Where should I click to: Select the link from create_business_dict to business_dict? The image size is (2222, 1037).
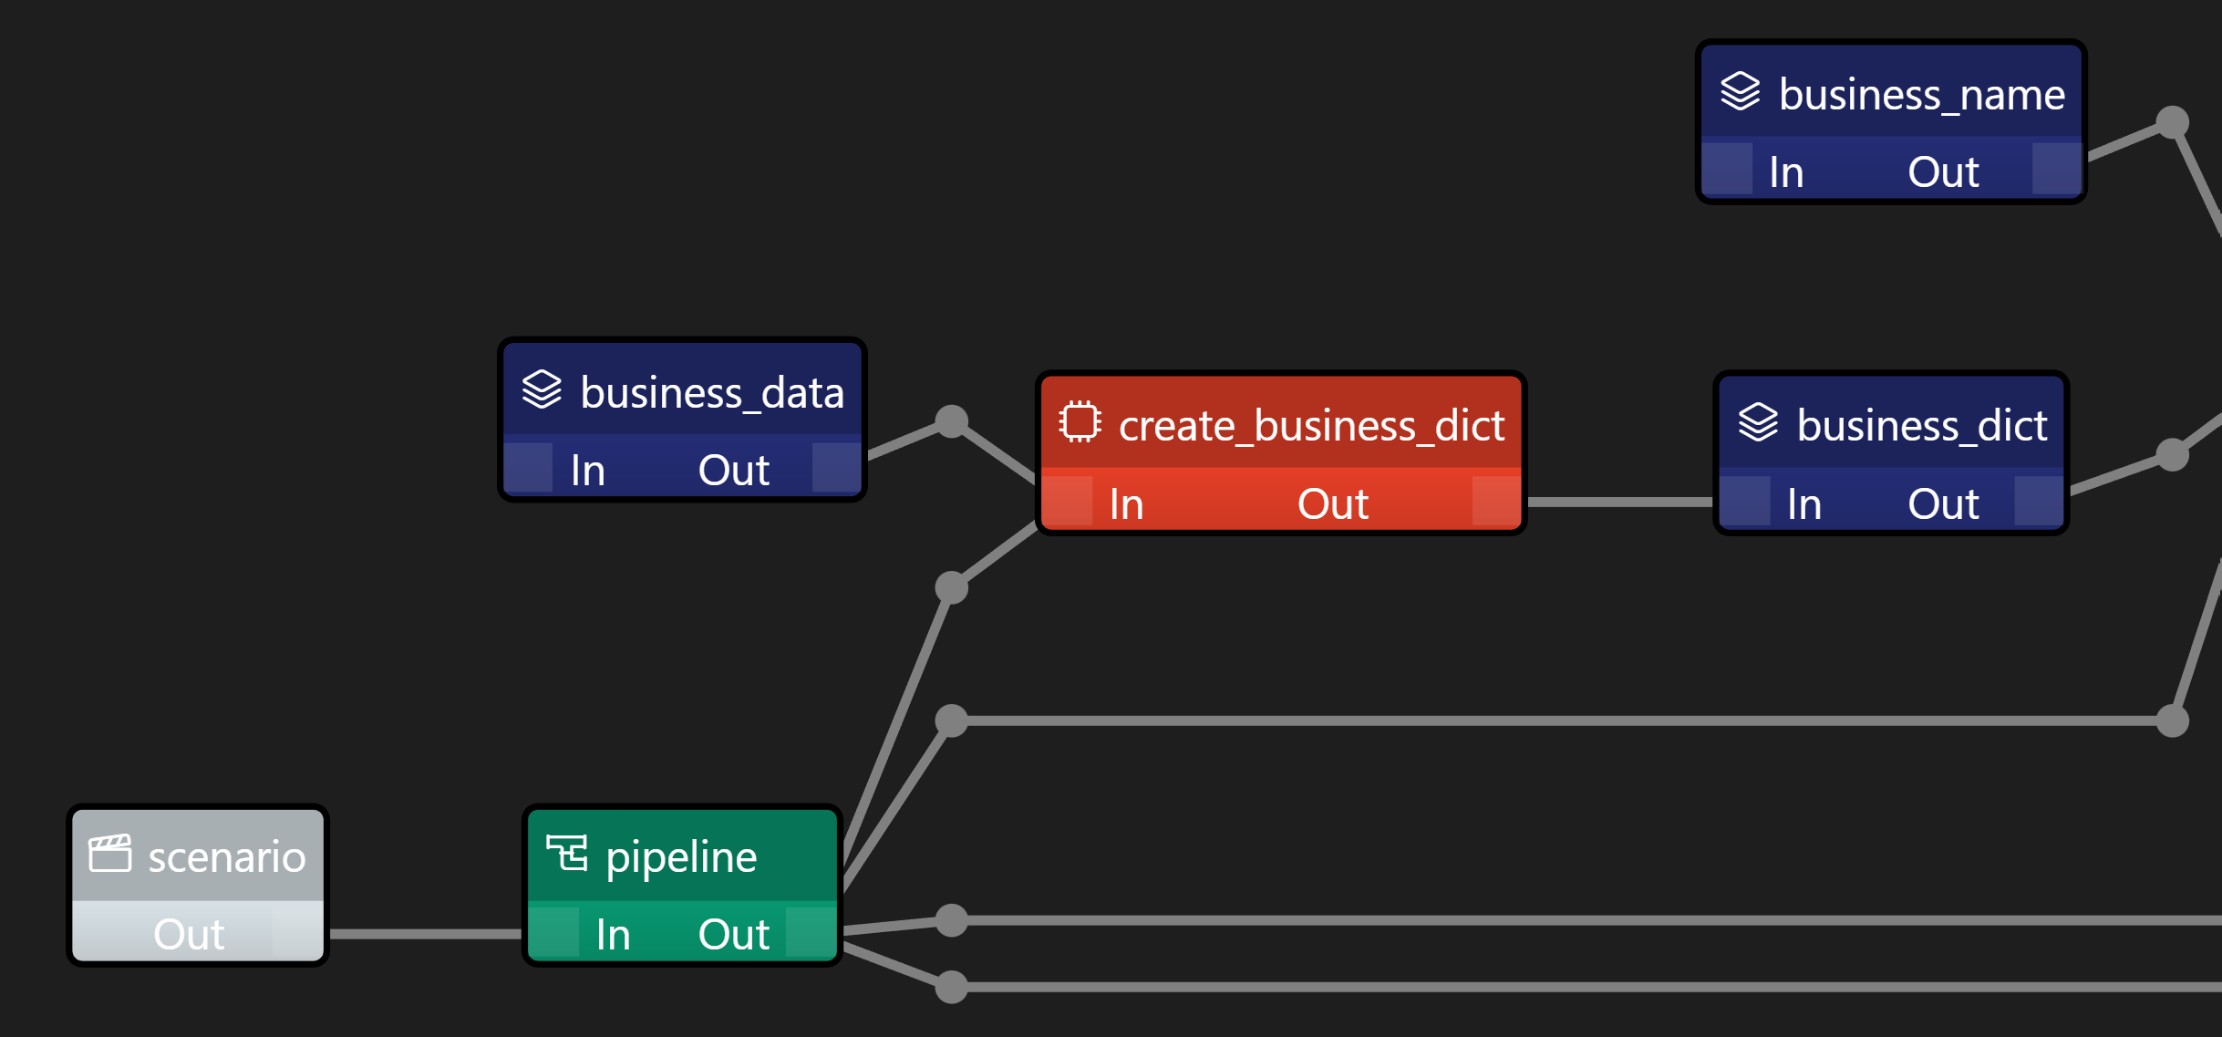point(1620,502)
